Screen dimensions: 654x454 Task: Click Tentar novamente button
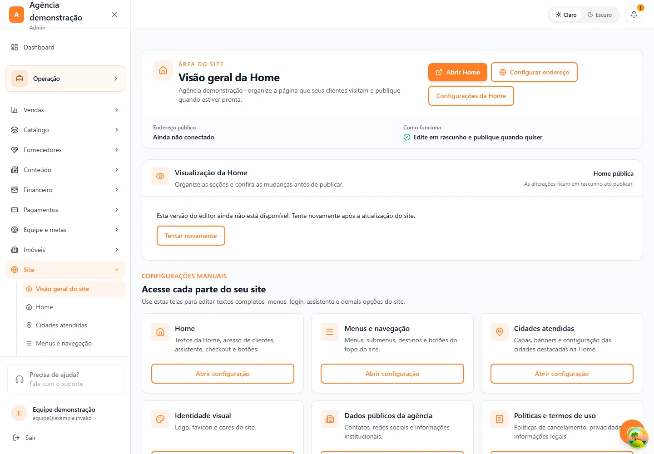[x=191, y=236]
